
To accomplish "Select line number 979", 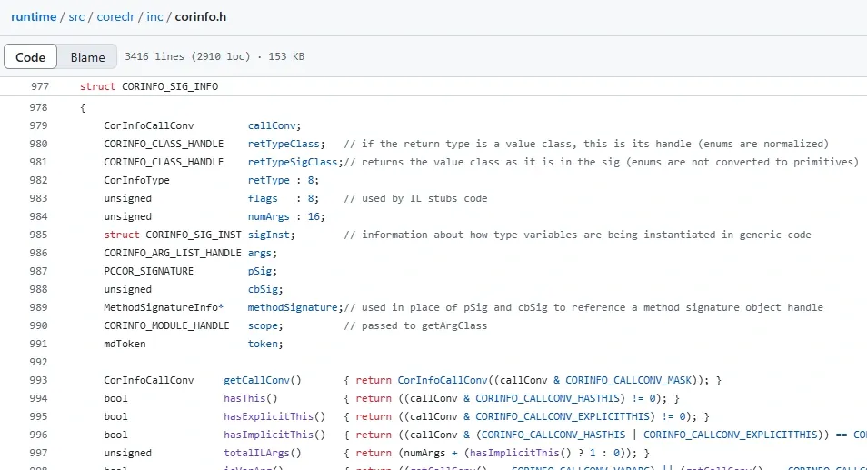I will [39, 125].
